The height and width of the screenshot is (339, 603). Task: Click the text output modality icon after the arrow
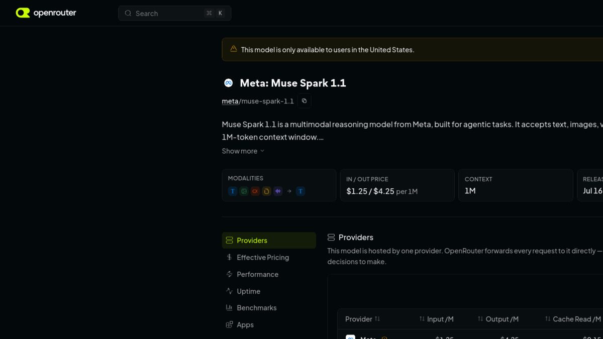(x=300, y=191)
